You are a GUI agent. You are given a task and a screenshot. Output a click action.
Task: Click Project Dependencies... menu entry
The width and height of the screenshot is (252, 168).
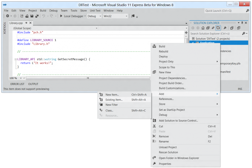186,78
